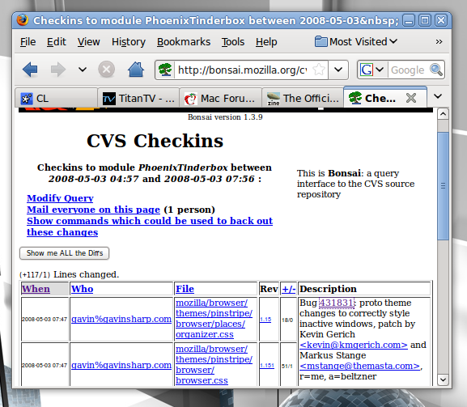Sort table by the When column header
The image size is (467, 407).
point(36,289)
